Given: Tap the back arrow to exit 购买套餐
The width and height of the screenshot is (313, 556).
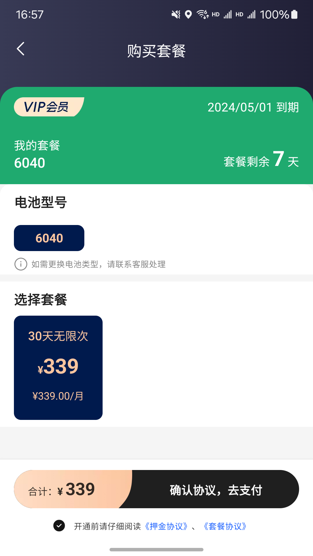Looking at the screenshot, I should click(20, 49).
